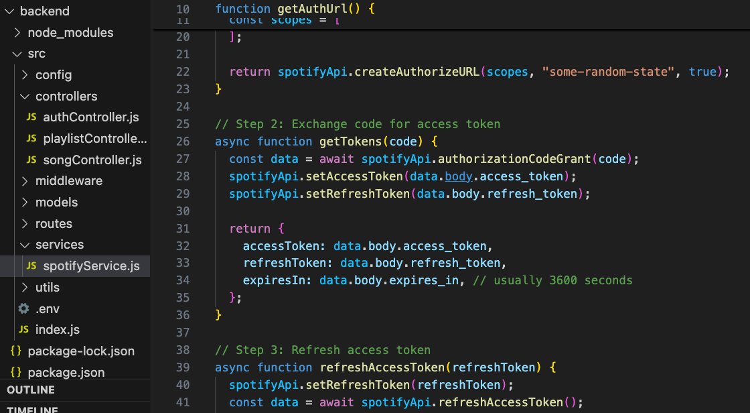The height and width of the screenshot is (413, 750).
Task: Click line number 39 in gutter
Action: coord(183,367)
